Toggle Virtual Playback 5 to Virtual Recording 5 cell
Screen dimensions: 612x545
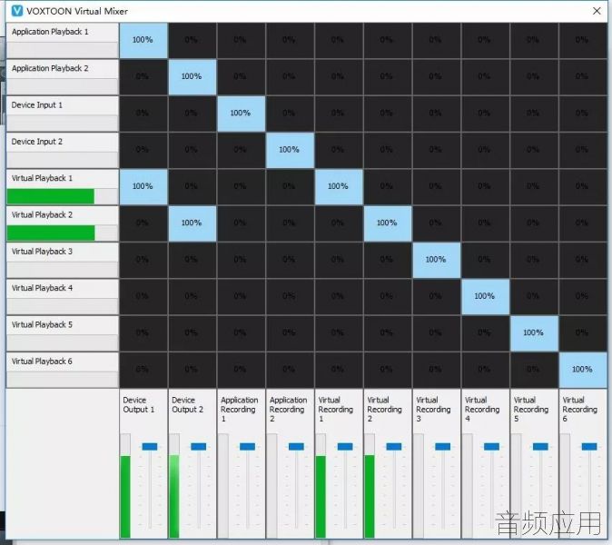(x=534, y=333)
